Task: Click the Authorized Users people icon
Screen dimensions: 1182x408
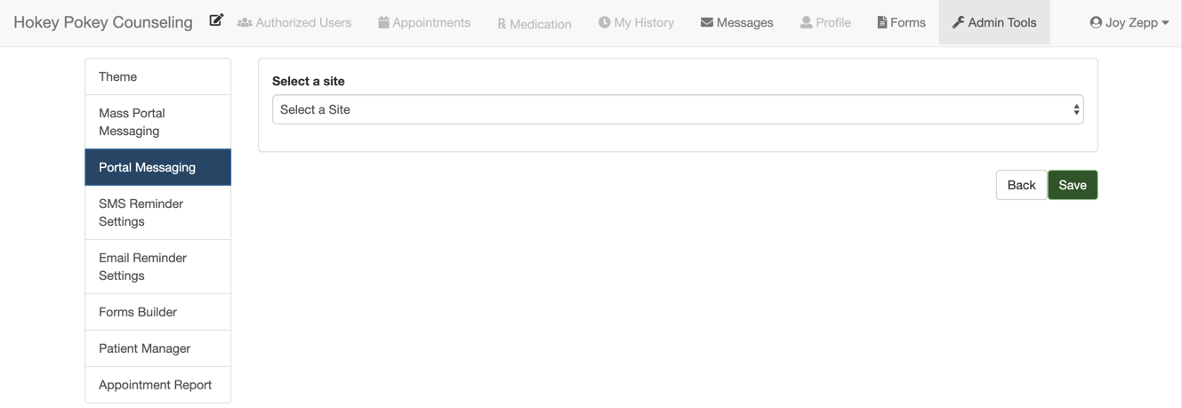Action: [245, 22]
